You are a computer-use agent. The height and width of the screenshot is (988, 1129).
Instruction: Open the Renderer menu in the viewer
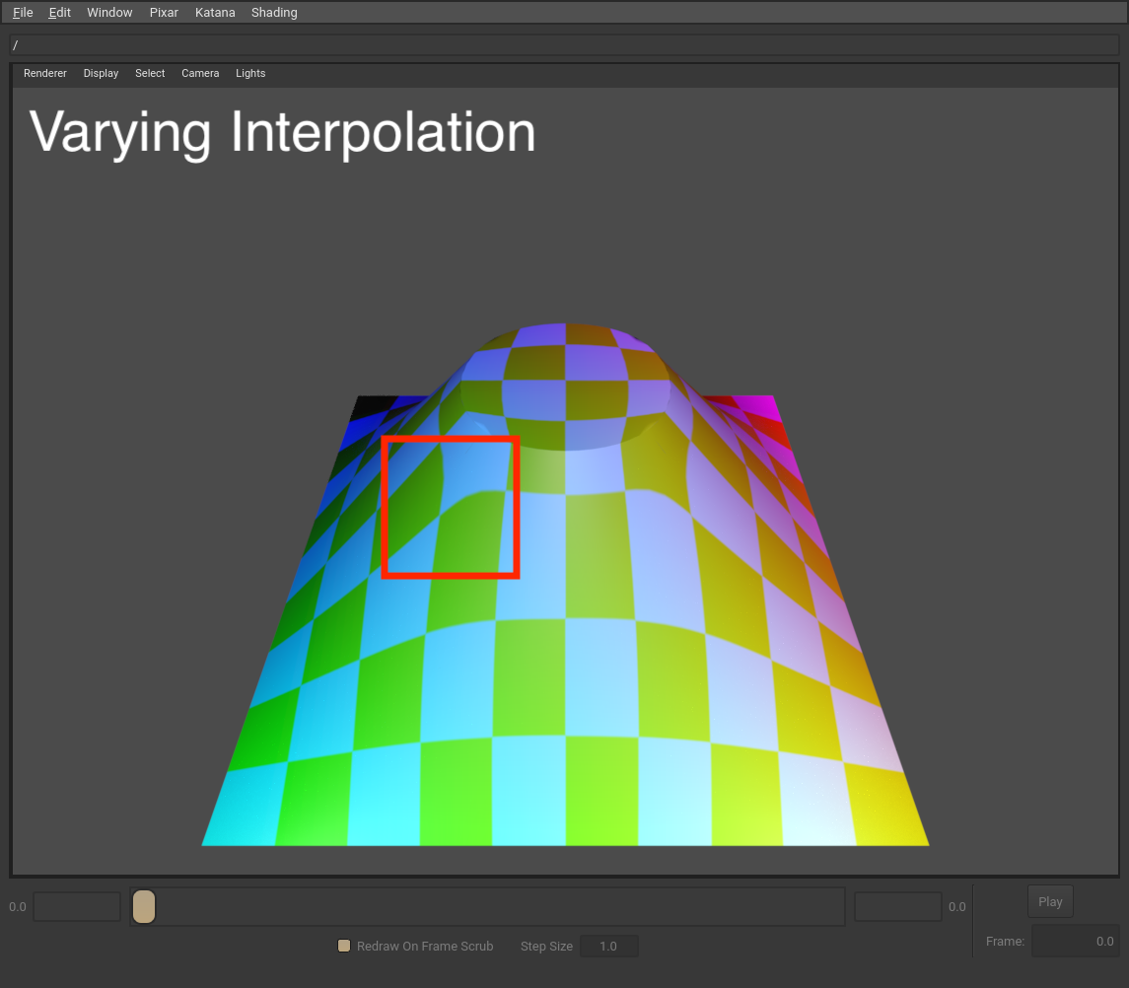tap(45, 73)
